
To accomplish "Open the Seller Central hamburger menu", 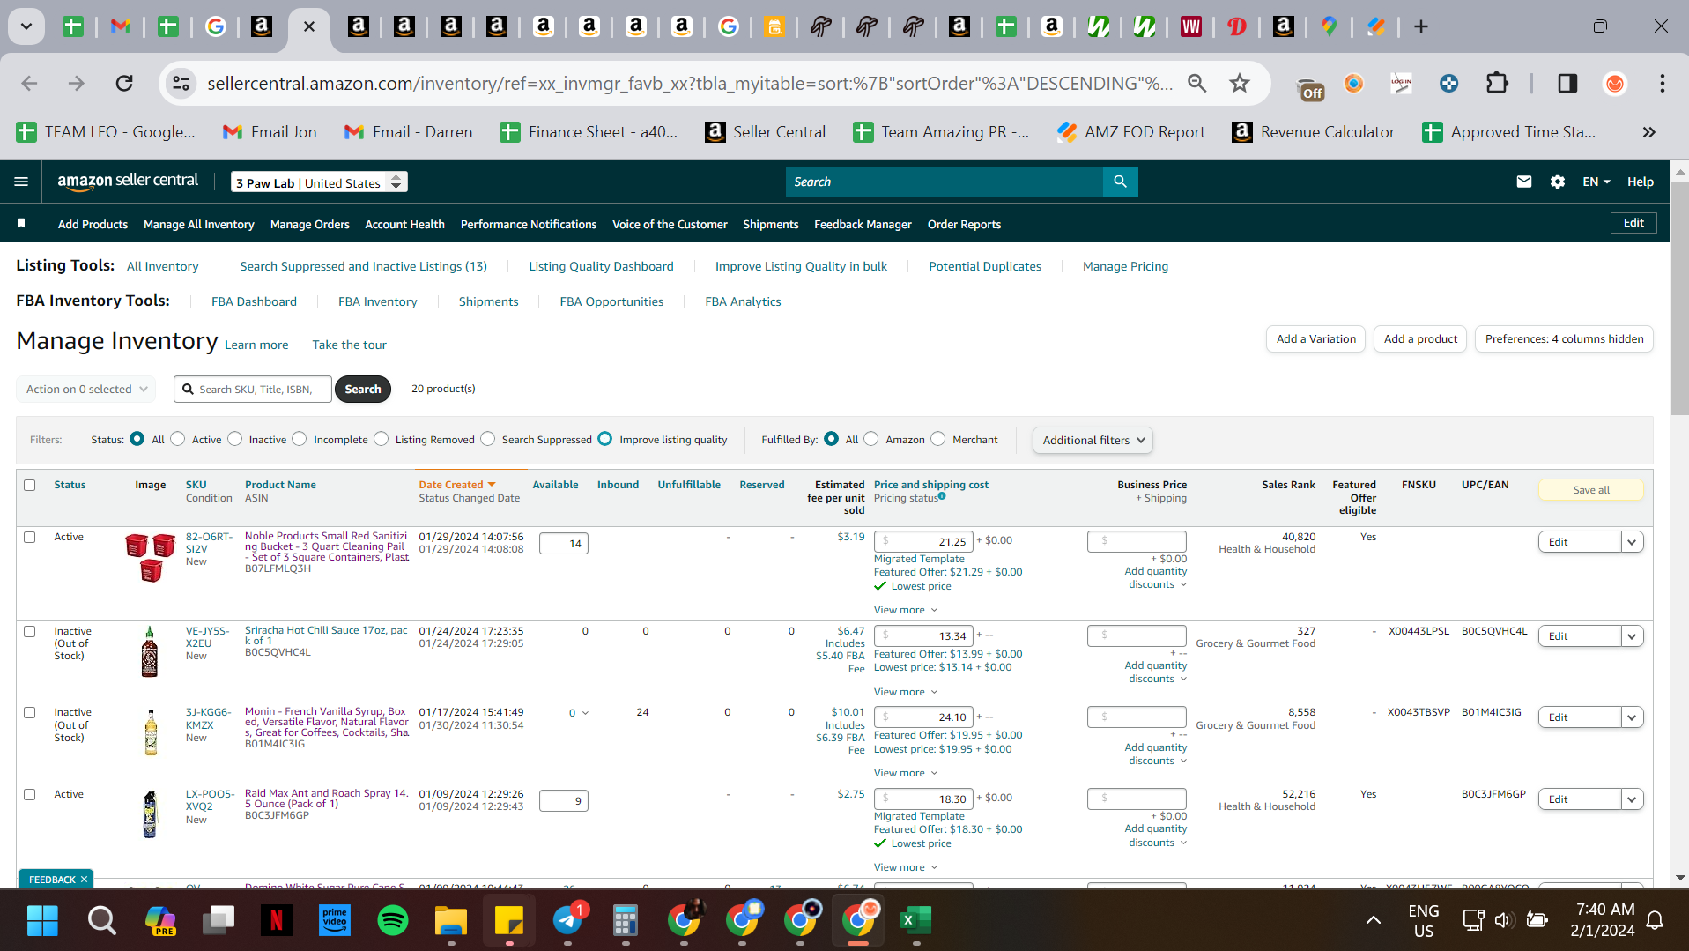I will [21, 182].
